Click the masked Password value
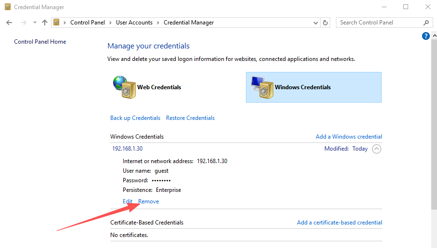437x248 pixels. (161, 180)
